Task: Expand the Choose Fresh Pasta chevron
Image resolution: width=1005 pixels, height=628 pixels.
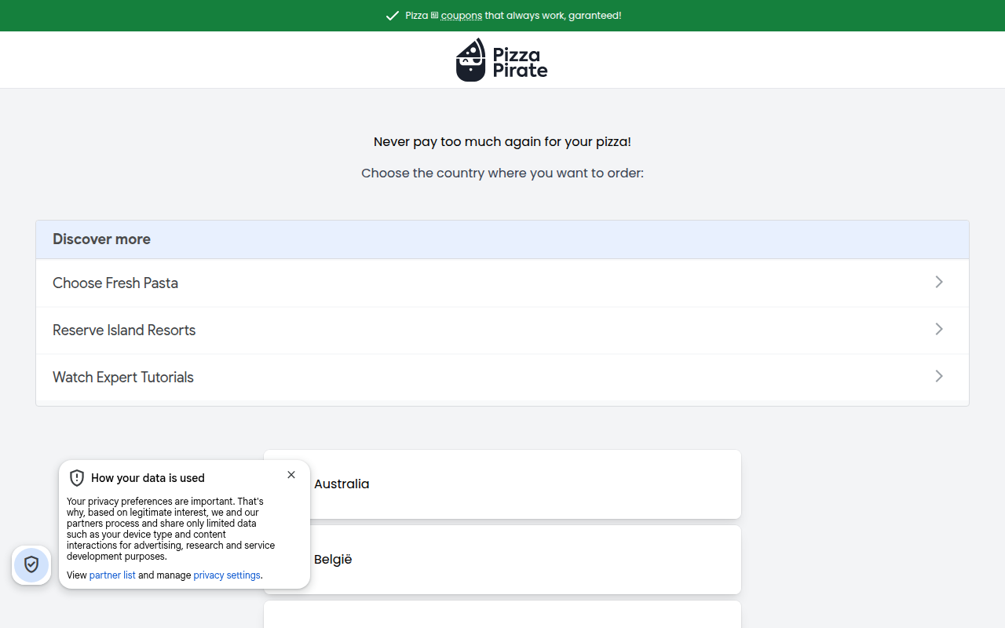Action: click(939, 282)
